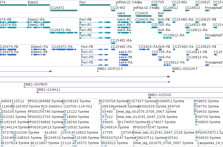Click DME1-019H11 clone line
The image size is (223, 147).
130,92
